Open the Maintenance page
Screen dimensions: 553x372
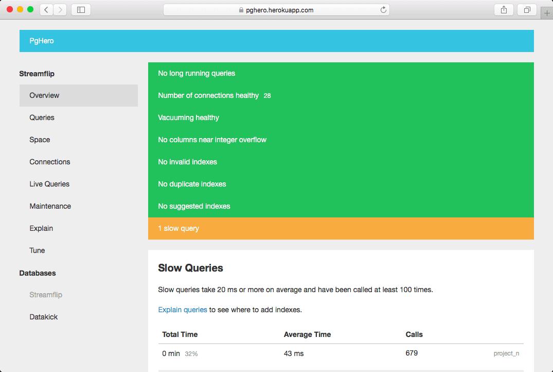[50, 206]
